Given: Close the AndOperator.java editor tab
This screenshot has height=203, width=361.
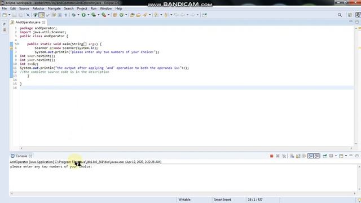Looking at the screenshot, I should [x=44, y=23].
